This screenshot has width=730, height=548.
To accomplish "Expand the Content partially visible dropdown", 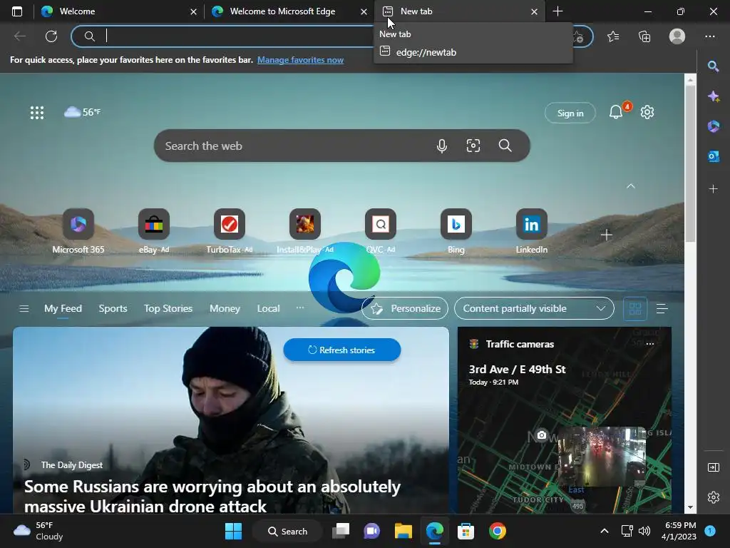I will tap(534, 308).
